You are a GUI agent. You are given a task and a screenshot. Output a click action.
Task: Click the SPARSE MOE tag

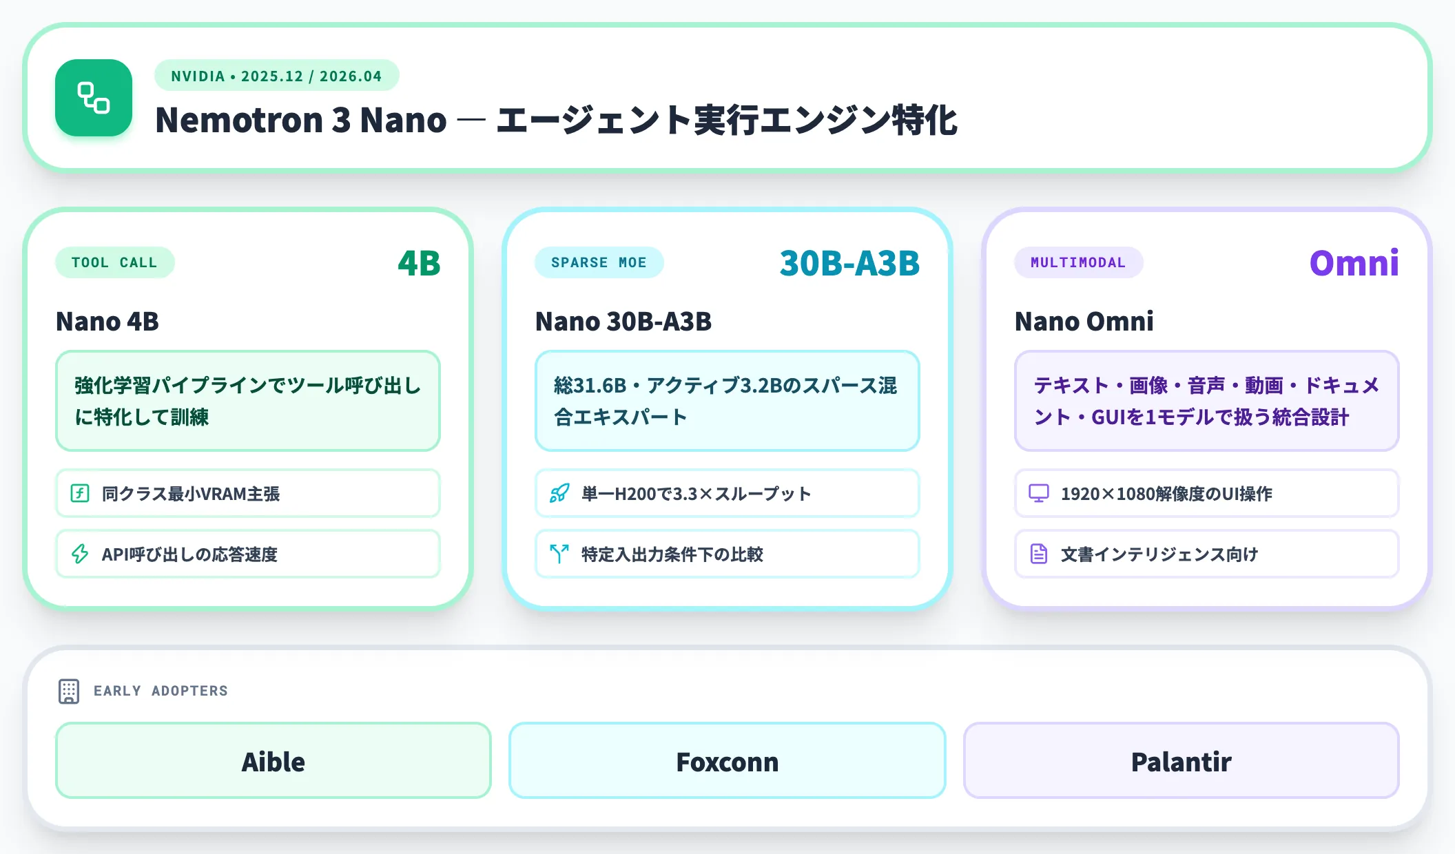[x=599, y=262]
